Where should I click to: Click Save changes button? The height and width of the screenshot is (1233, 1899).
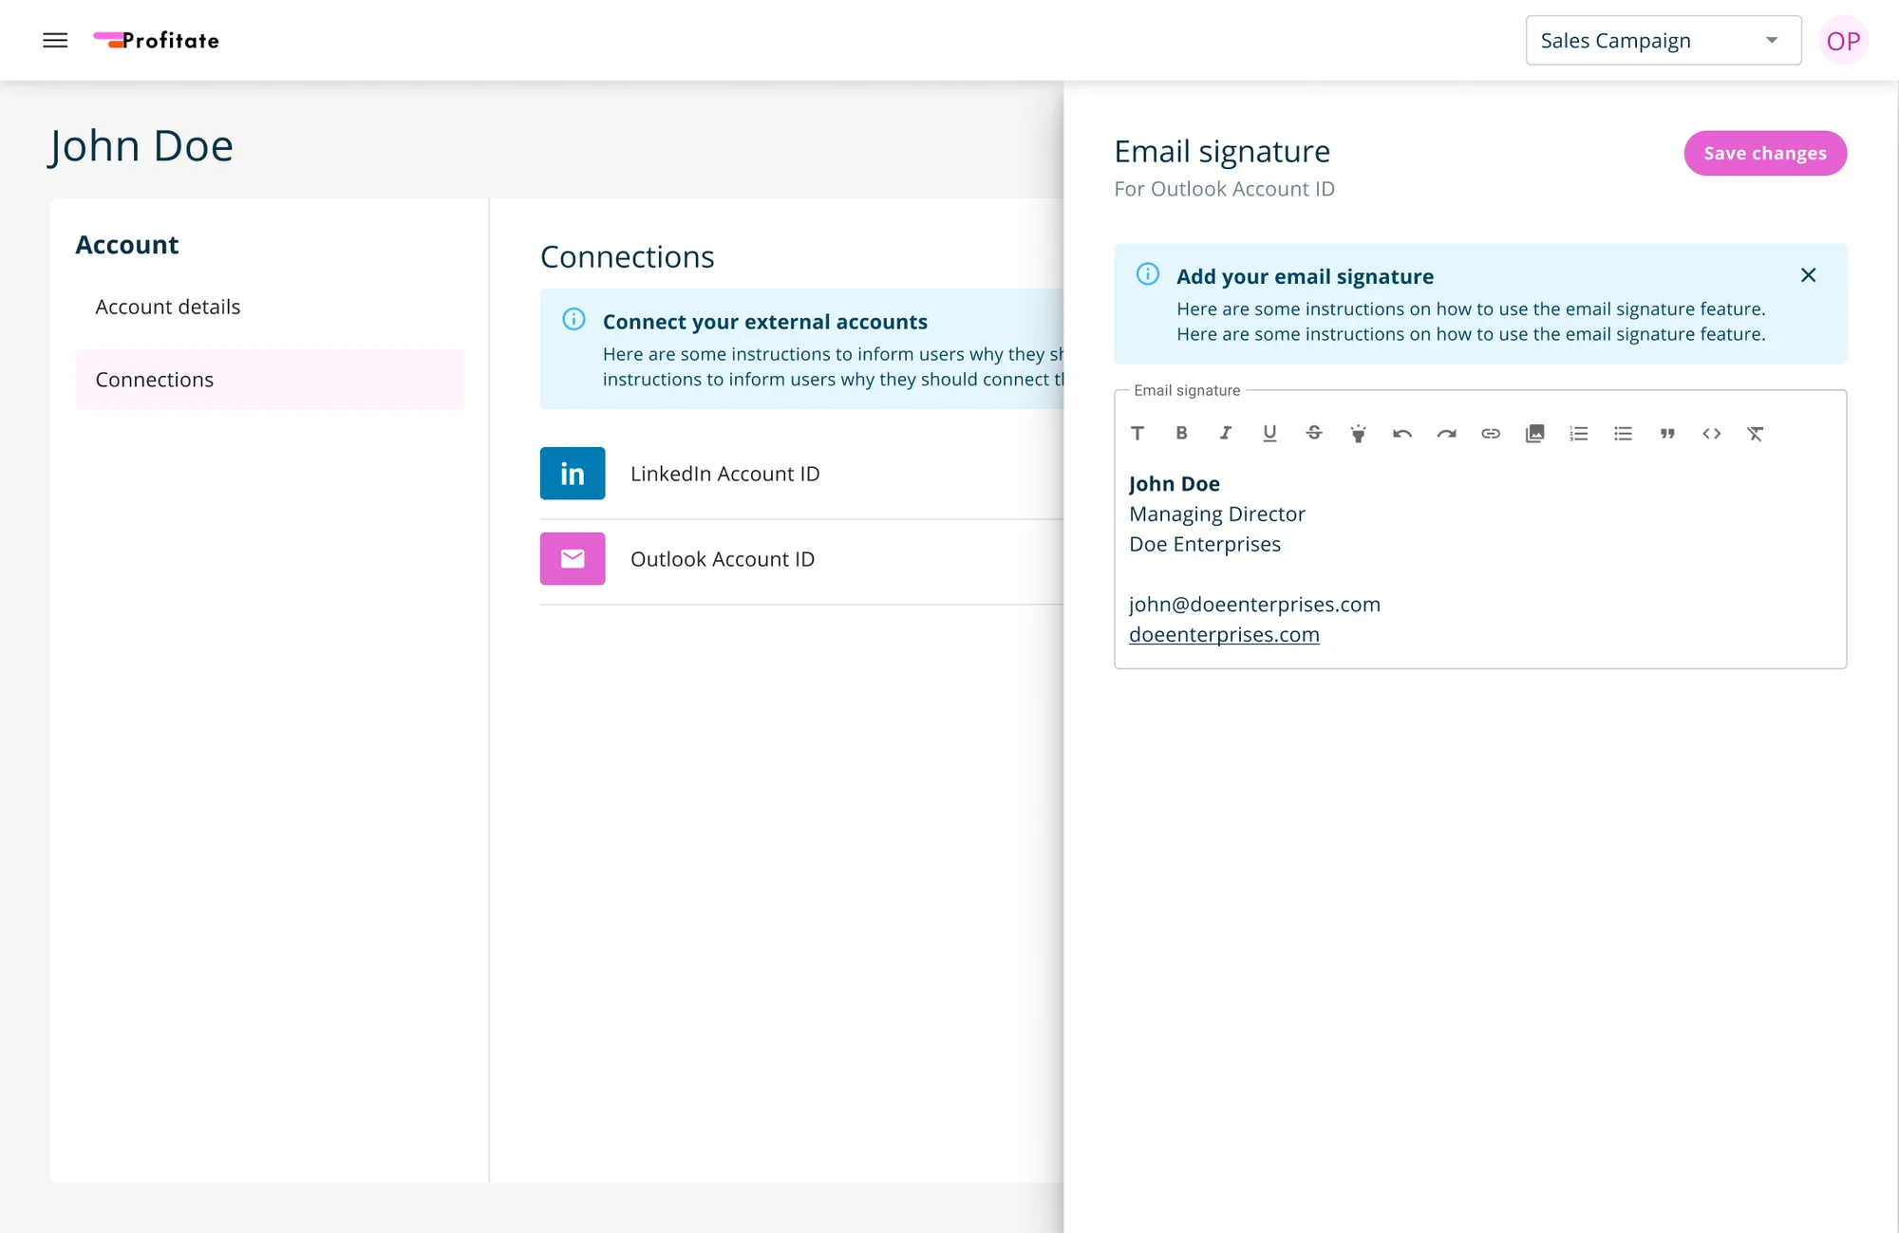click(x=1765, y=153)
